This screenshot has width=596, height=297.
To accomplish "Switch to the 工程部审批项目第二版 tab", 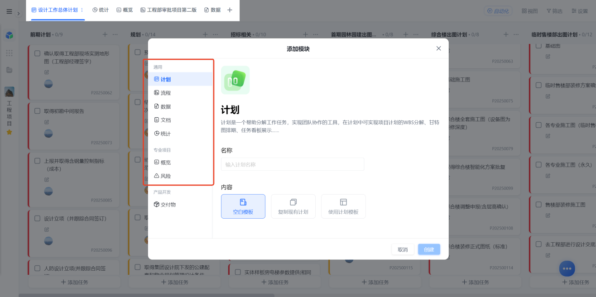I will click(x=168, y=10).
